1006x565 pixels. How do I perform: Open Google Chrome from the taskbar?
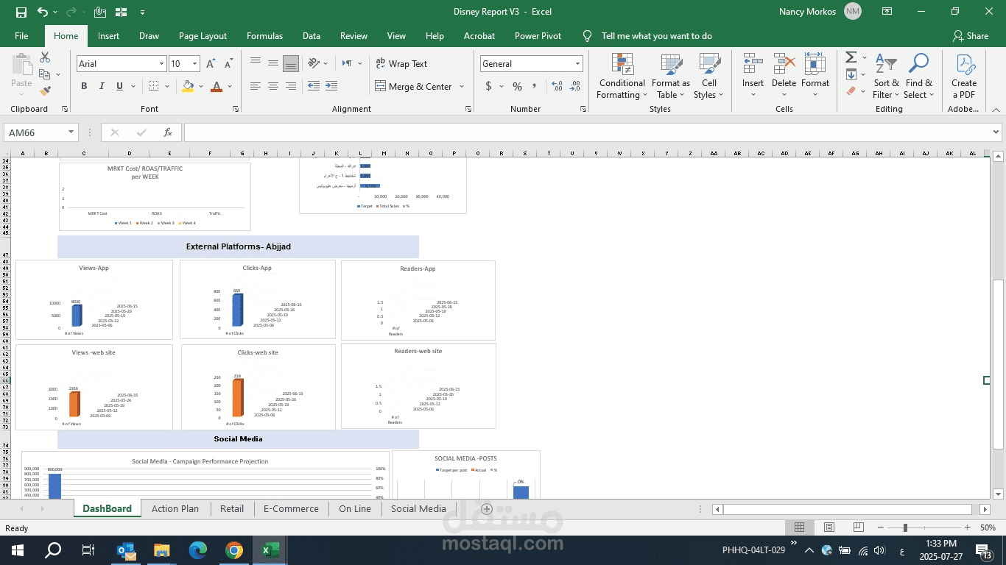click(x=234, y=550)
